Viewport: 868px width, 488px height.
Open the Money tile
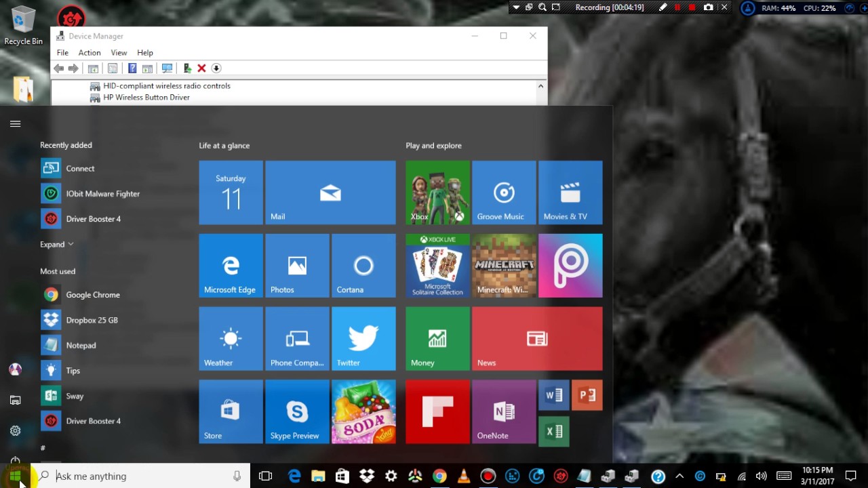437,339
